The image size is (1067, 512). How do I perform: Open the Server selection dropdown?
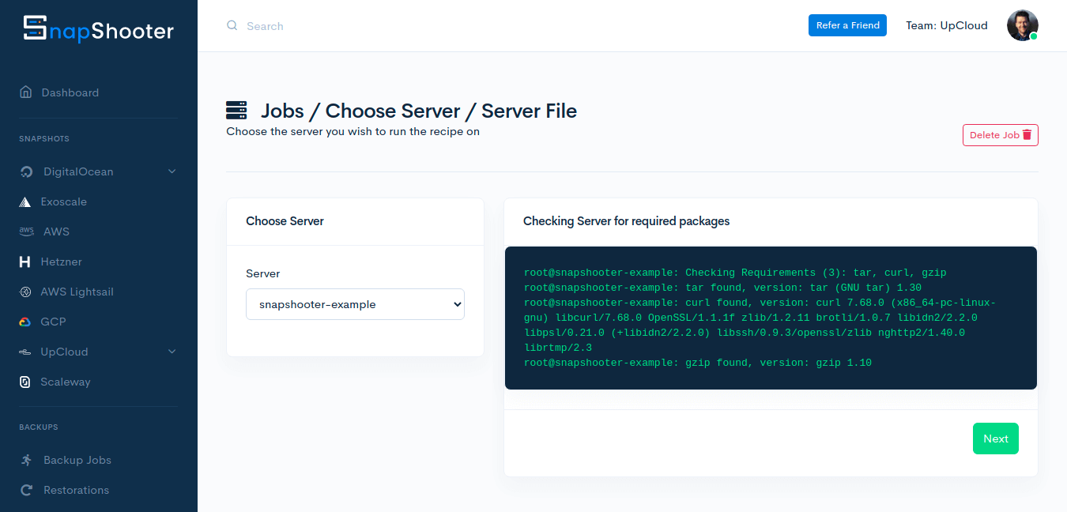pyautogui.click(x=355, y=304)
